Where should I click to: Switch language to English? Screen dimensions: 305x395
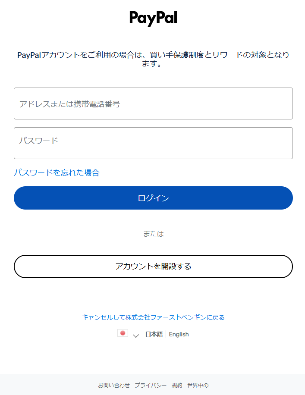179,334
